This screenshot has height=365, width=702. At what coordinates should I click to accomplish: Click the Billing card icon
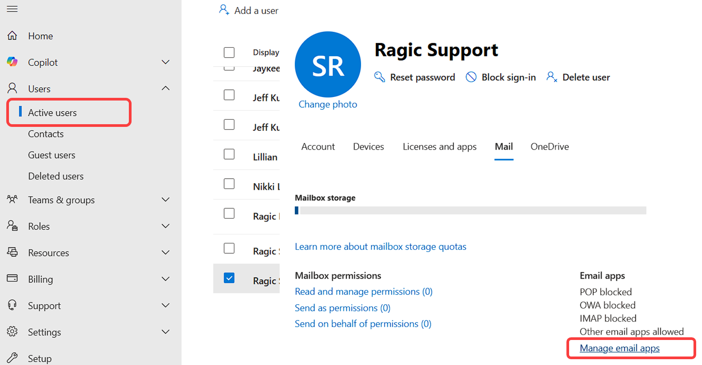pyautogui.click(x=13, y=278)
